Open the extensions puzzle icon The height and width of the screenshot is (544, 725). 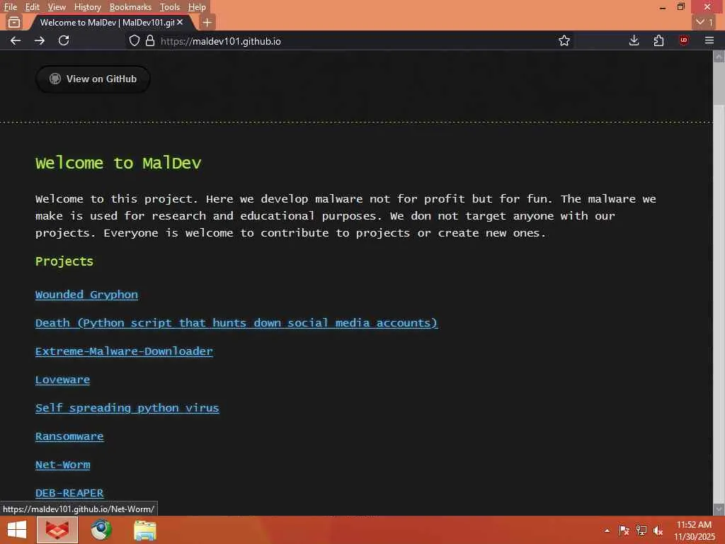[659, 40]
